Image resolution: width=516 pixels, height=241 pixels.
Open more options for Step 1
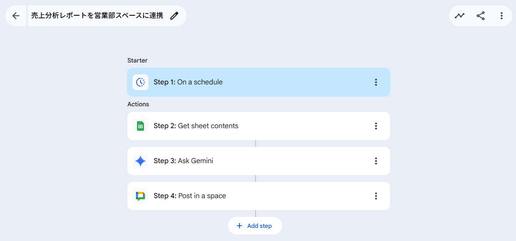pos(376,82)
